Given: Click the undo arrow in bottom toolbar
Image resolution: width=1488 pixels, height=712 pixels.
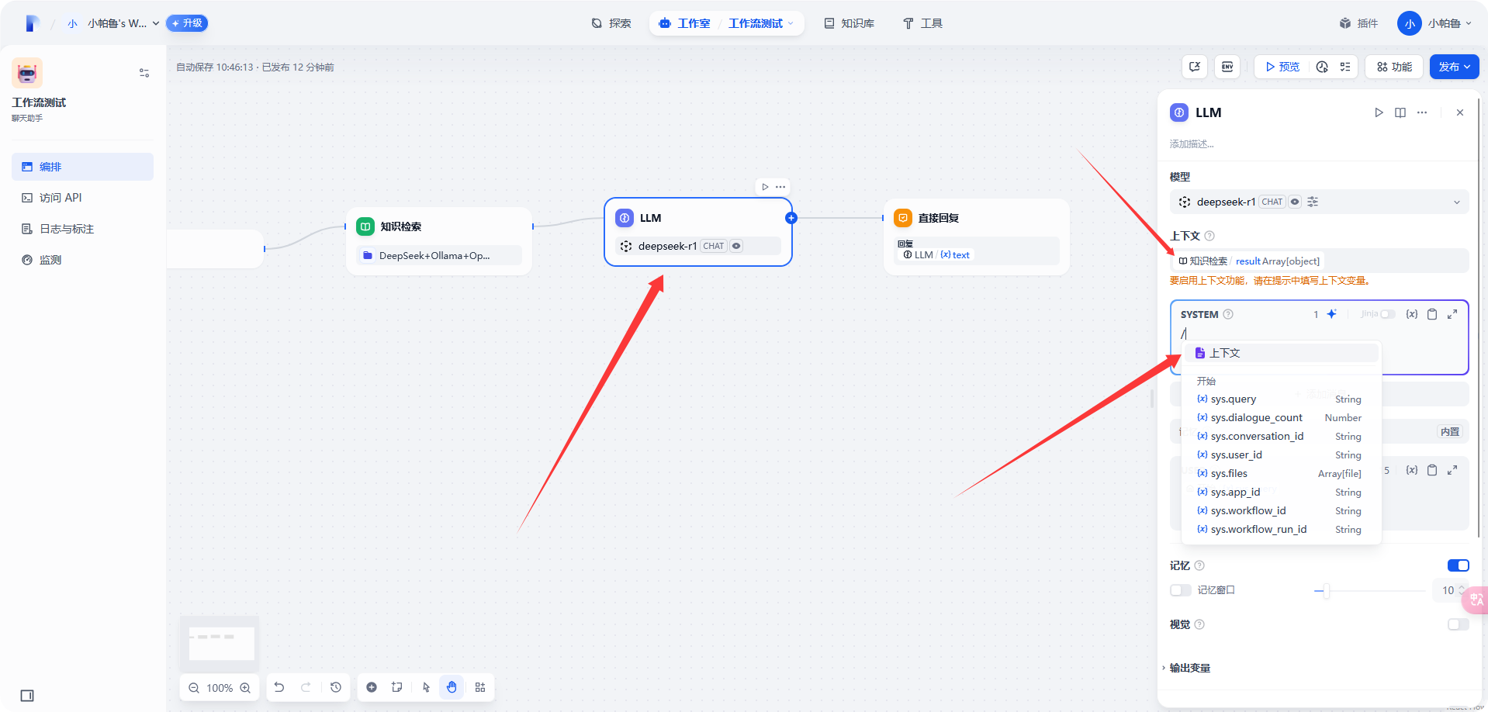Looking at the screenshot, I should [279, 687].
